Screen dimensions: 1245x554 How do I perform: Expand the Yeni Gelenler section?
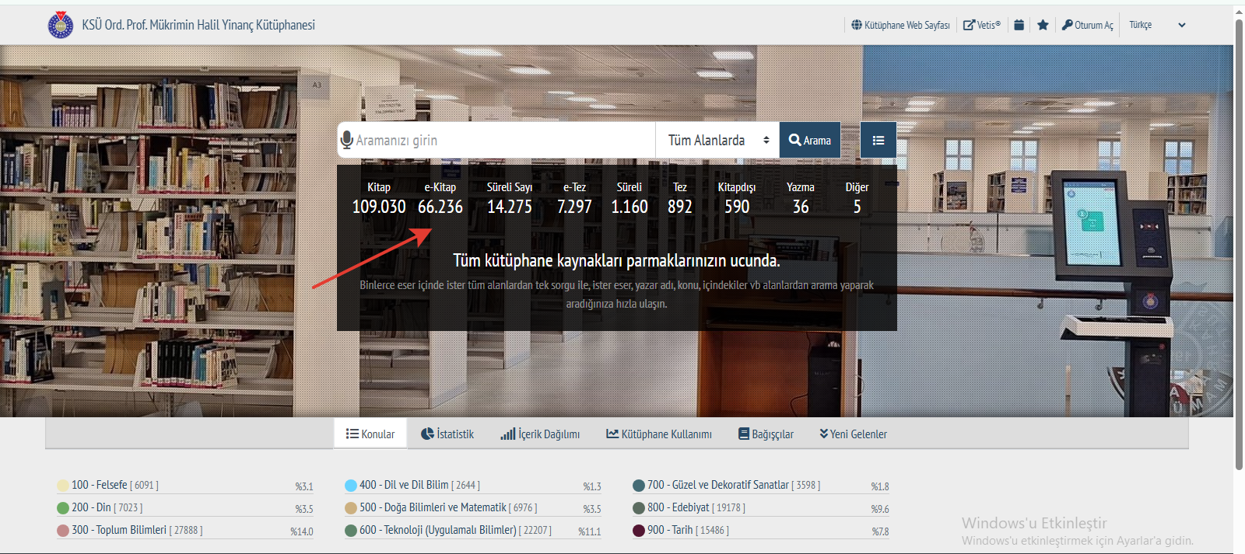tap(853, 434)
